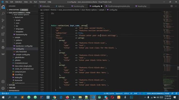Expand the patterns folder
The image size is (179, 100).
click(x=19, y=40)
